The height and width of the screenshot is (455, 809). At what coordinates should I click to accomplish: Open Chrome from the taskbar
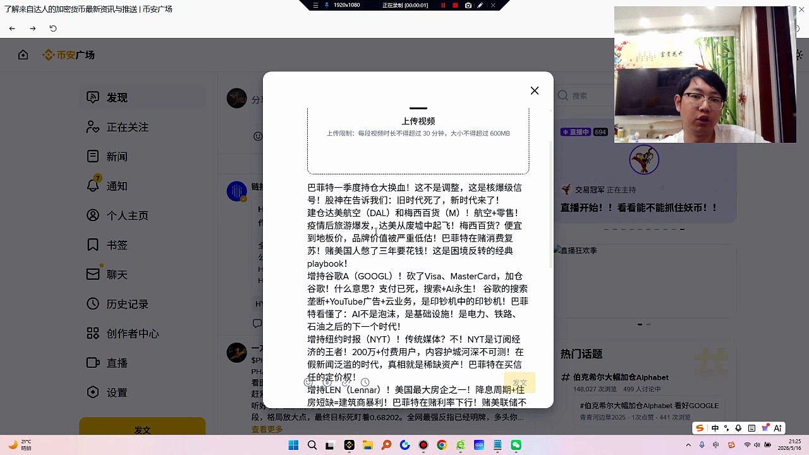click(x=442, y=445)
